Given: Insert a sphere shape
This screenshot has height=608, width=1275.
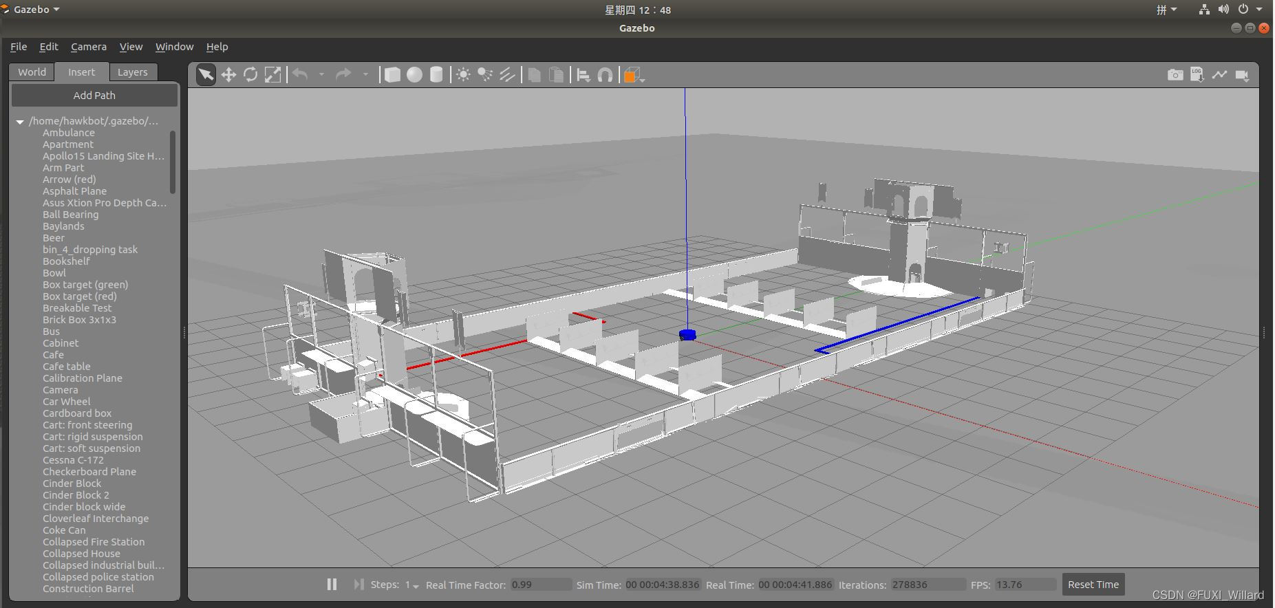Looking at the screenshot, I should click(x=414, y=75).
